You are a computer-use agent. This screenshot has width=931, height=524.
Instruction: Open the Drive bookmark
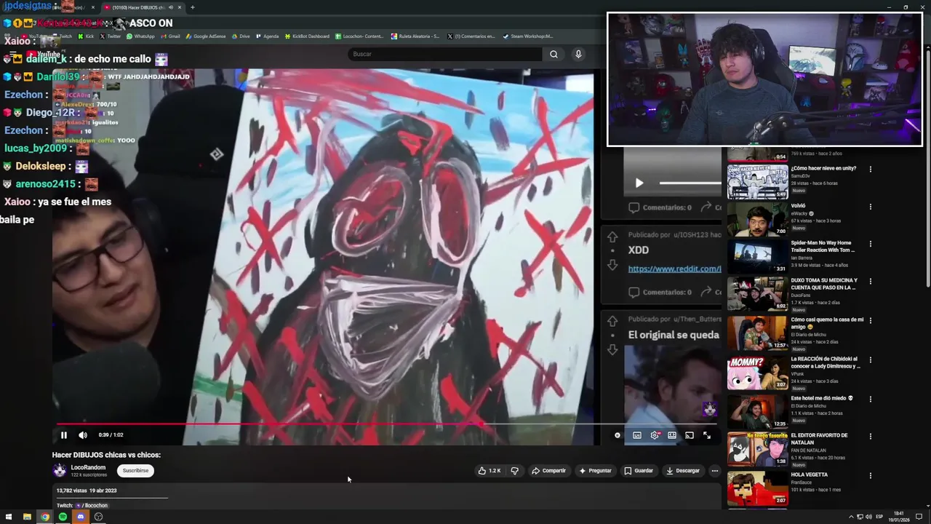[240, 36]
